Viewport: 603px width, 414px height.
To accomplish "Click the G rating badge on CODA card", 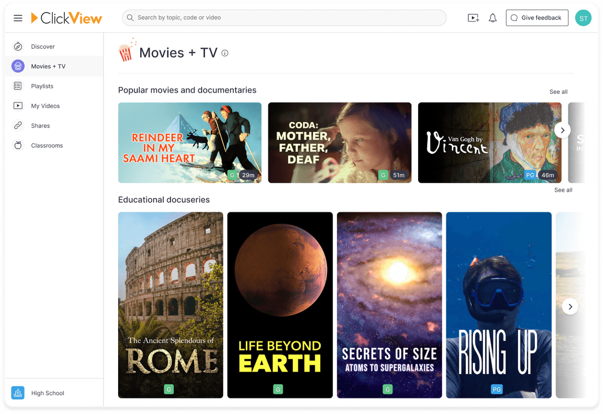I will (383, 175).
